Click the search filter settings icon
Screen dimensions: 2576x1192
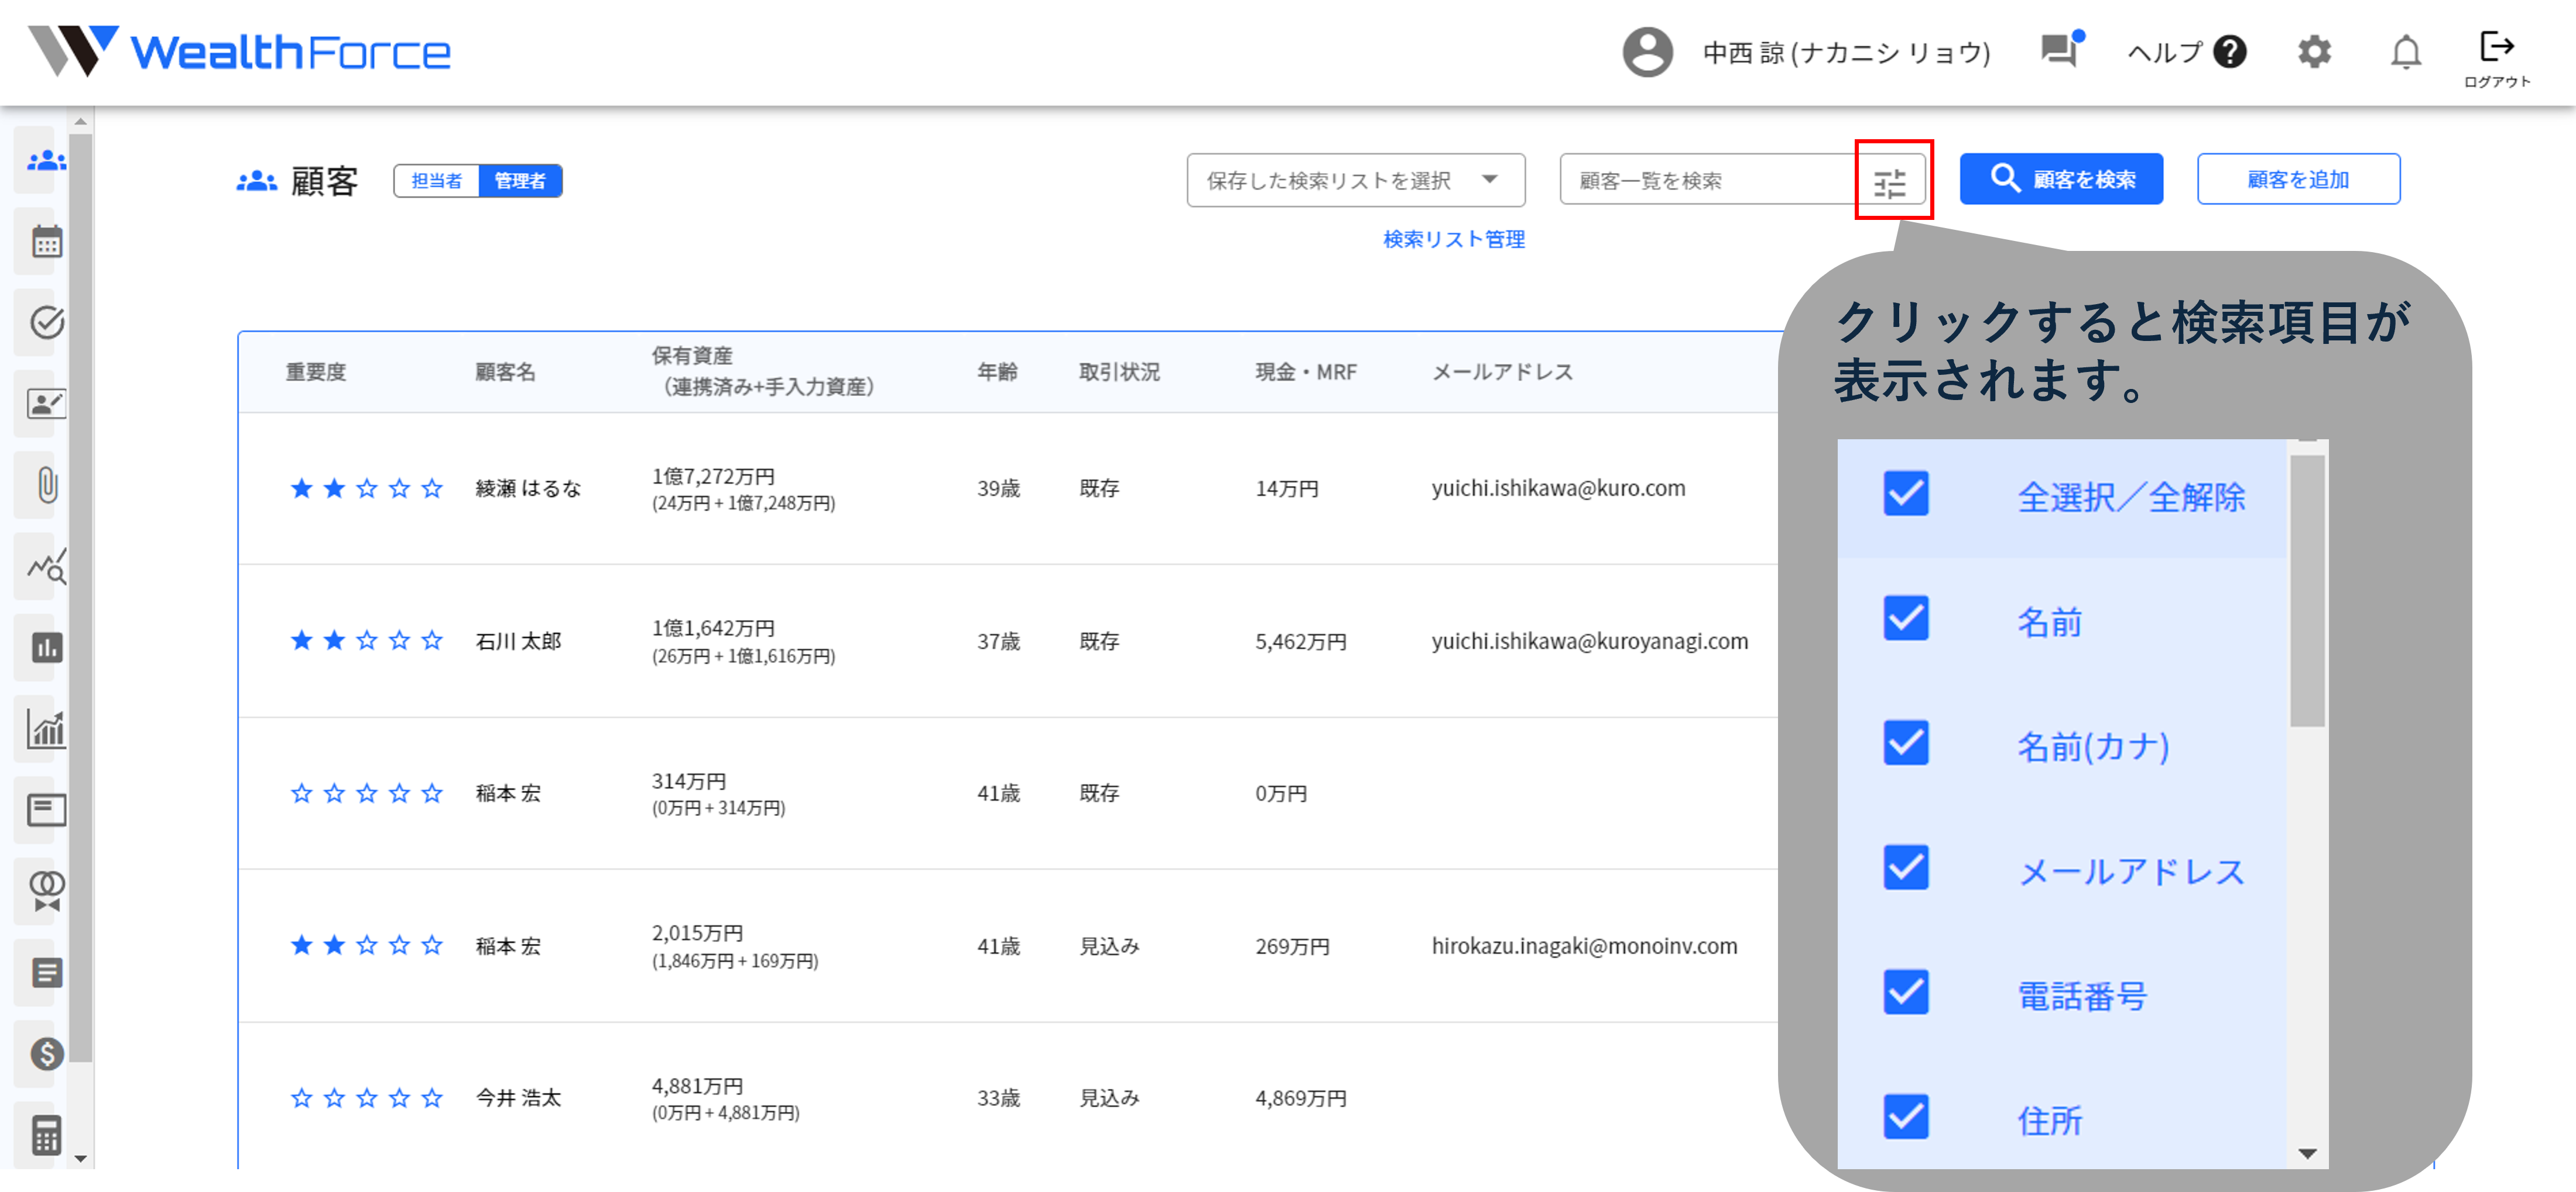(1889, 182)
